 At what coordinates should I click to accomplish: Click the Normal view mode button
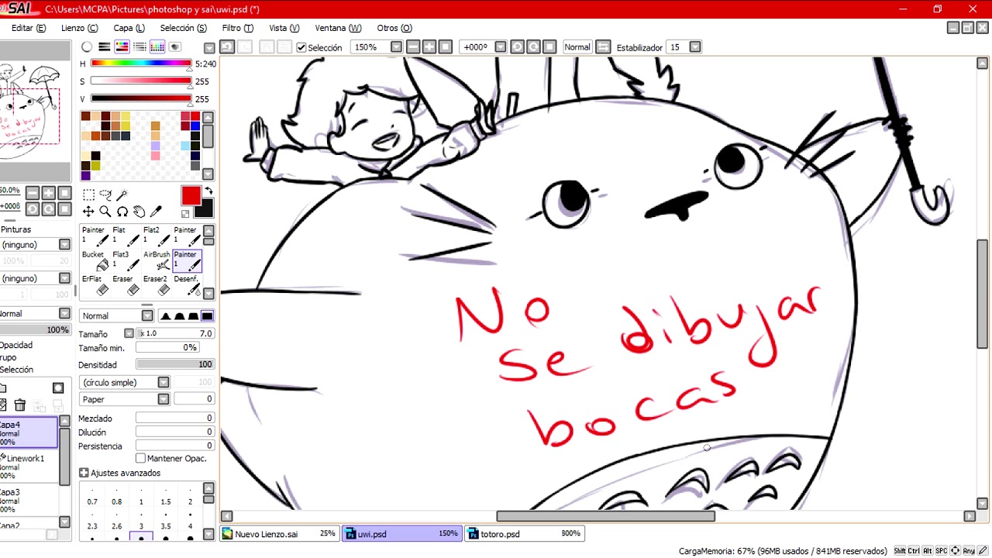point(577,47)
